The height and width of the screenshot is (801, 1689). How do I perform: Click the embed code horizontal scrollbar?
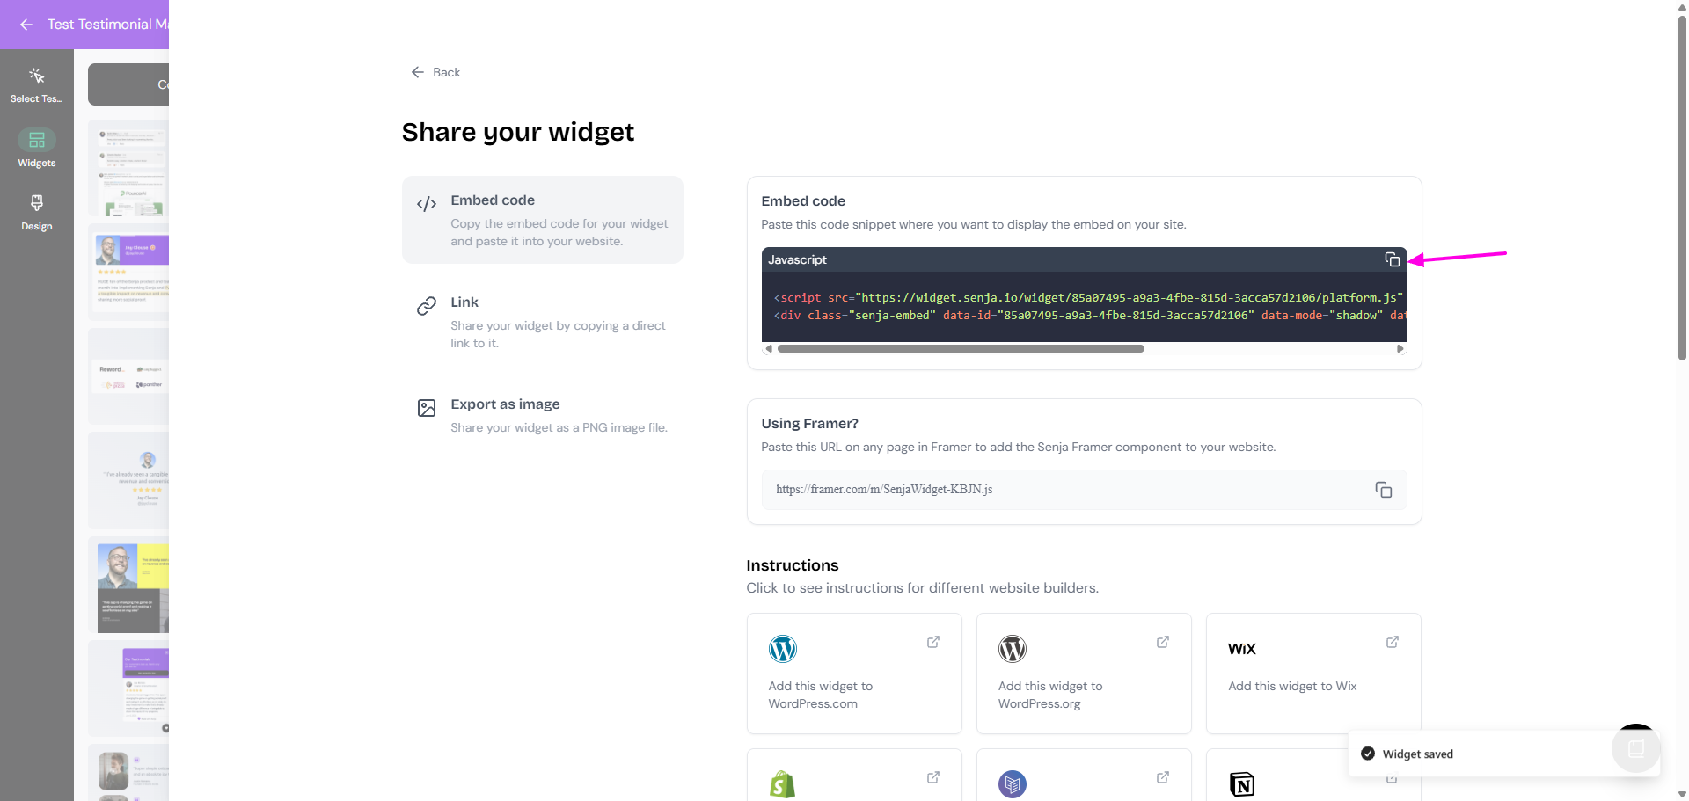click(961, 349)
